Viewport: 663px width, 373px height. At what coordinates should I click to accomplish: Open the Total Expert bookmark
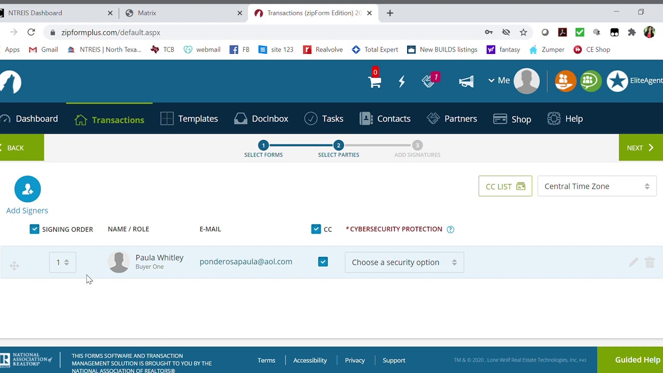click(x=375, y=50)
